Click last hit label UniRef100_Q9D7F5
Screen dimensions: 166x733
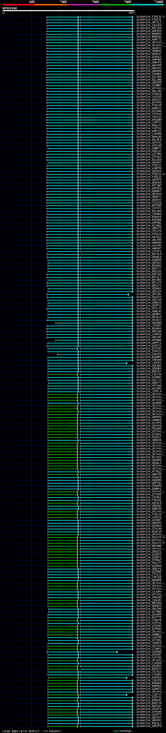149,726
